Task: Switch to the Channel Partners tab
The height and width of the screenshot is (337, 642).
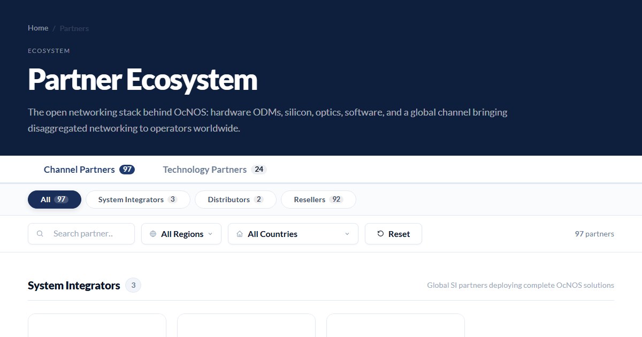Action: click(x=89, y=170)
